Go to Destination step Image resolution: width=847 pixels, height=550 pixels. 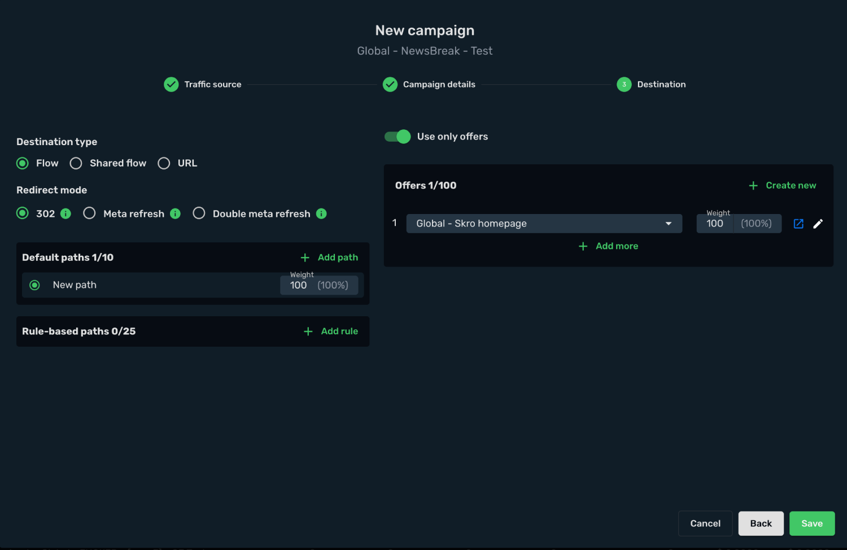[661, 84]
